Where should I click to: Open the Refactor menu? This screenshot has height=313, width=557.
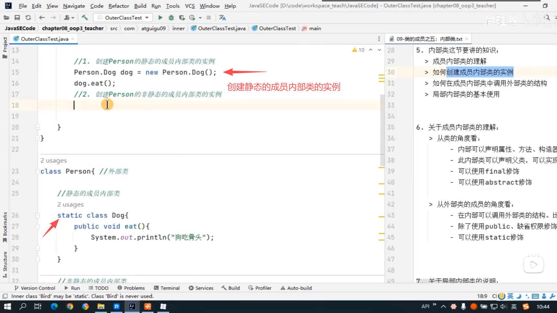(x=118, y=6)
